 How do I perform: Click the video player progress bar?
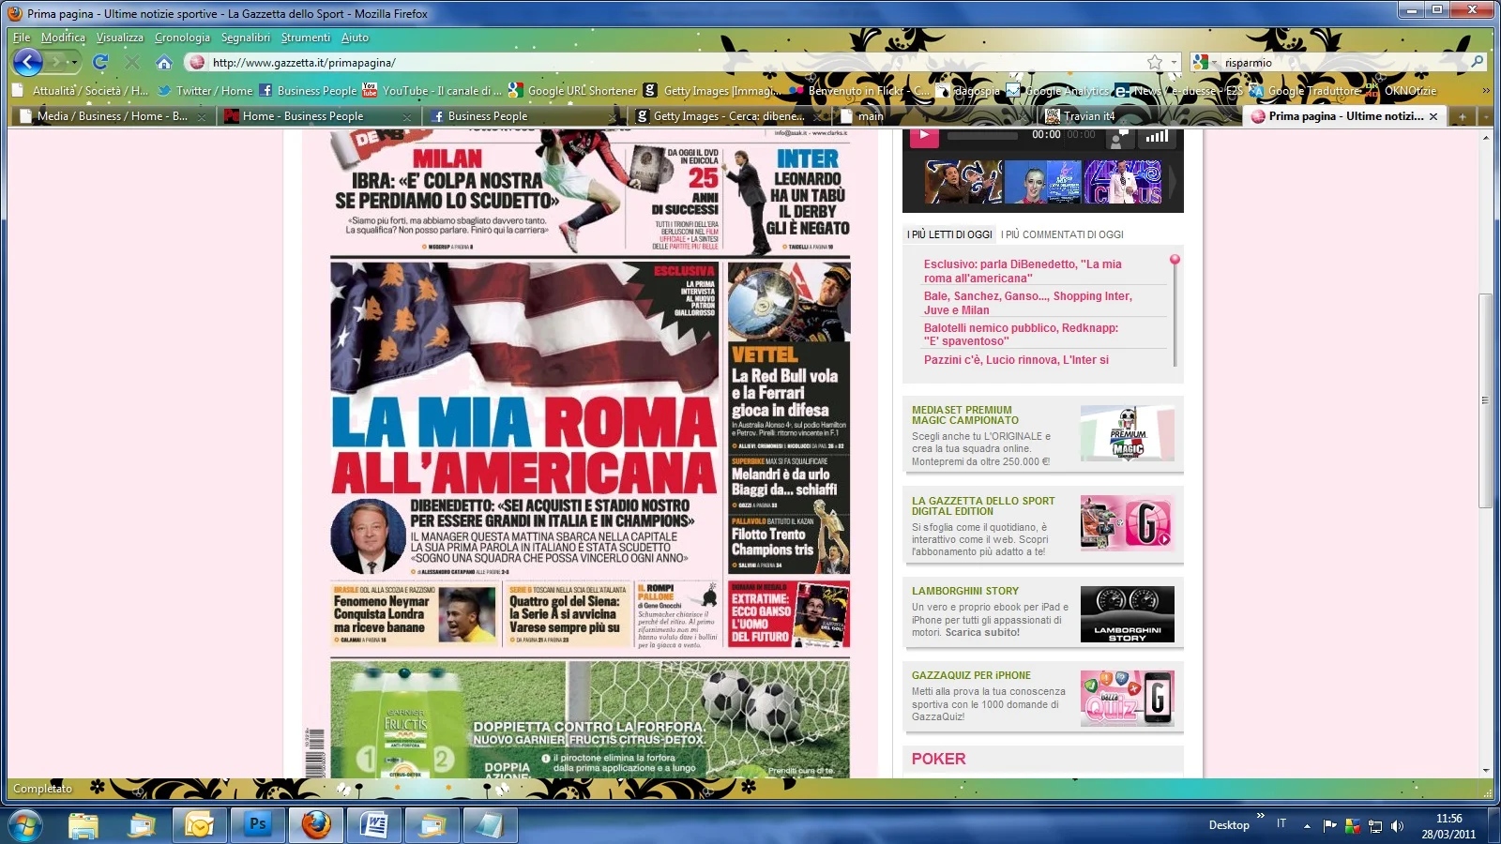pyautogui.click(x=982, y=136)
